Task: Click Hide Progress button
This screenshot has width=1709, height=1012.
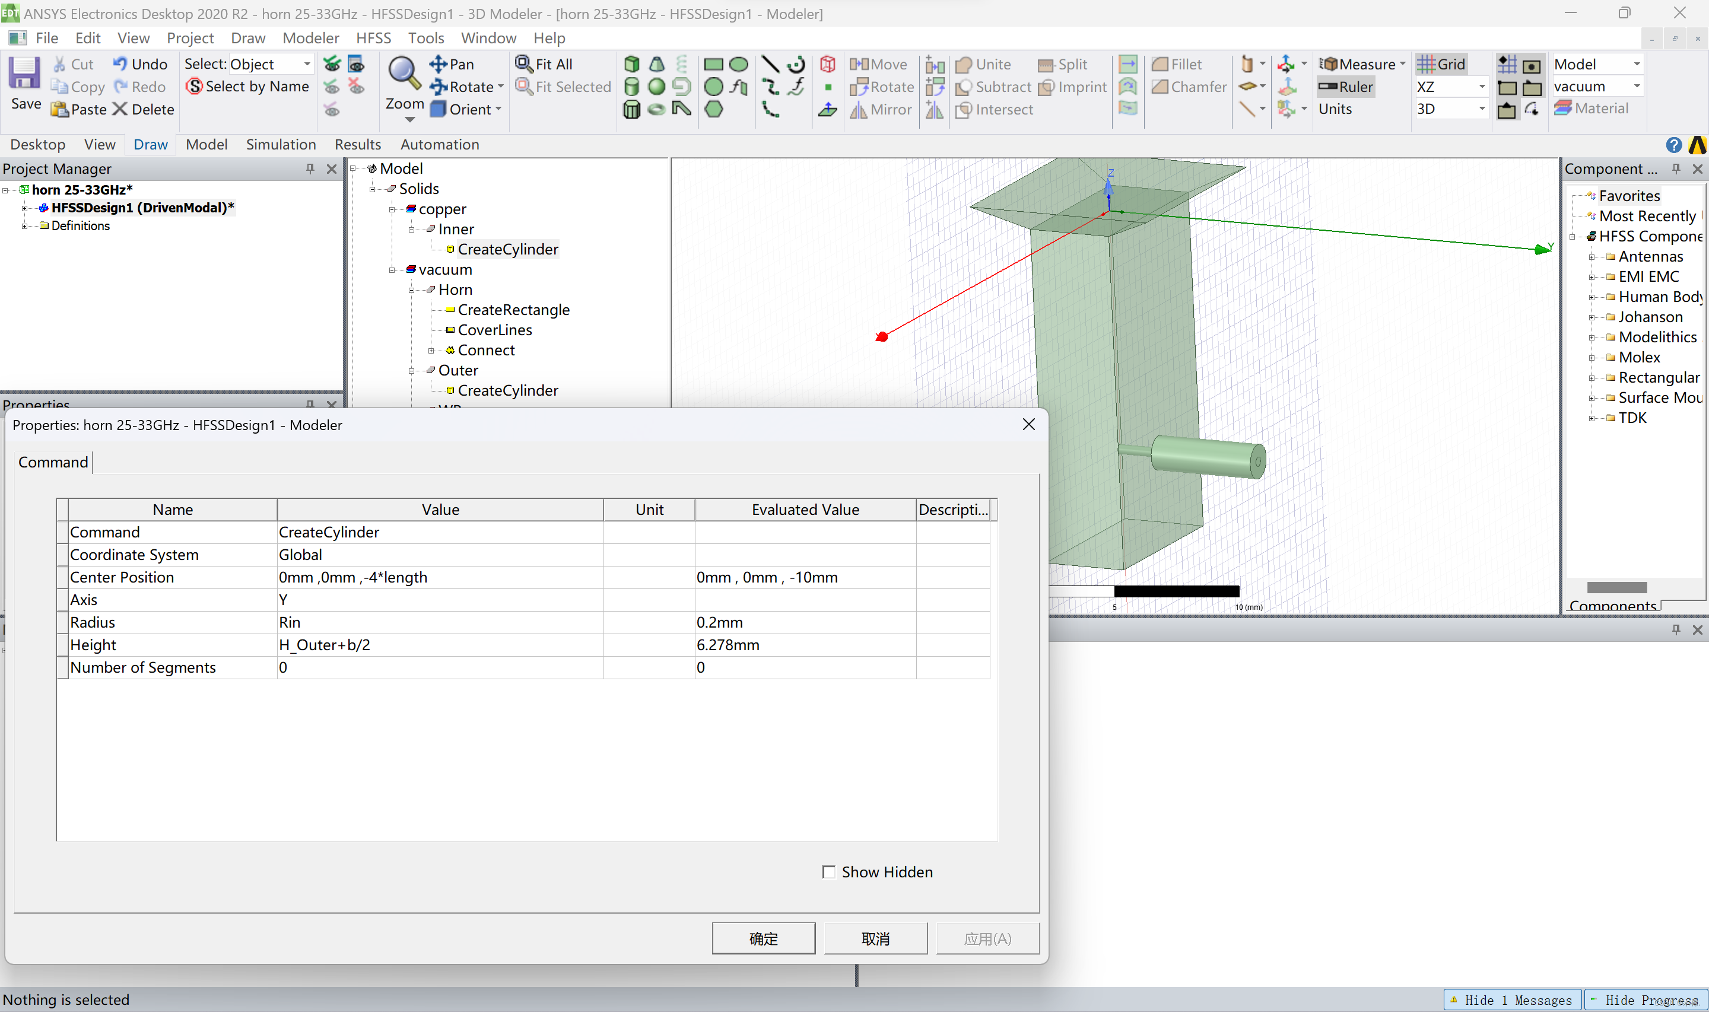Action: [1646, 1000]
